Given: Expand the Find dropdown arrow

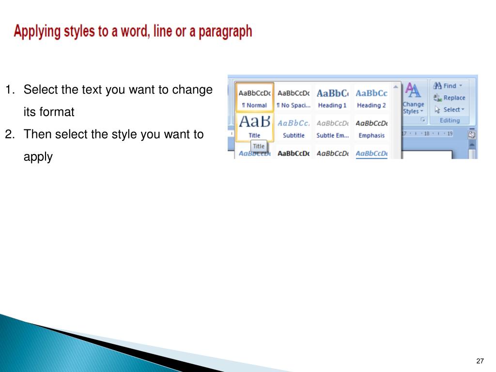Looking at the screenshot, I should [461, 85].
